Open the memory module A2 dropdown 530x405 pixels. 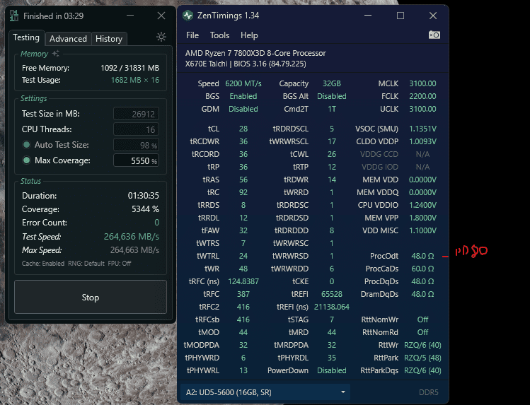tap(265, 392)
